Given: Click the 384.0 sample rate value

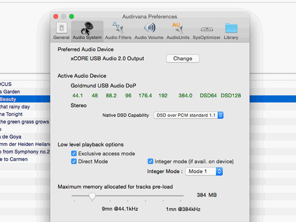Looking at the screenshot, I should (185, 96).
